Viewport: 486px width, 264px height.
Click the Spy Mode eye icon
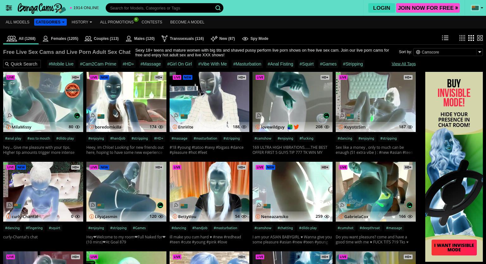(x=245, y=39)
